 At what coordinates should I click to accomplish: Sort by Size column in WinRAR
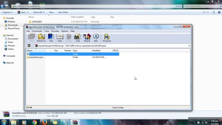click(x=56, y=50)
